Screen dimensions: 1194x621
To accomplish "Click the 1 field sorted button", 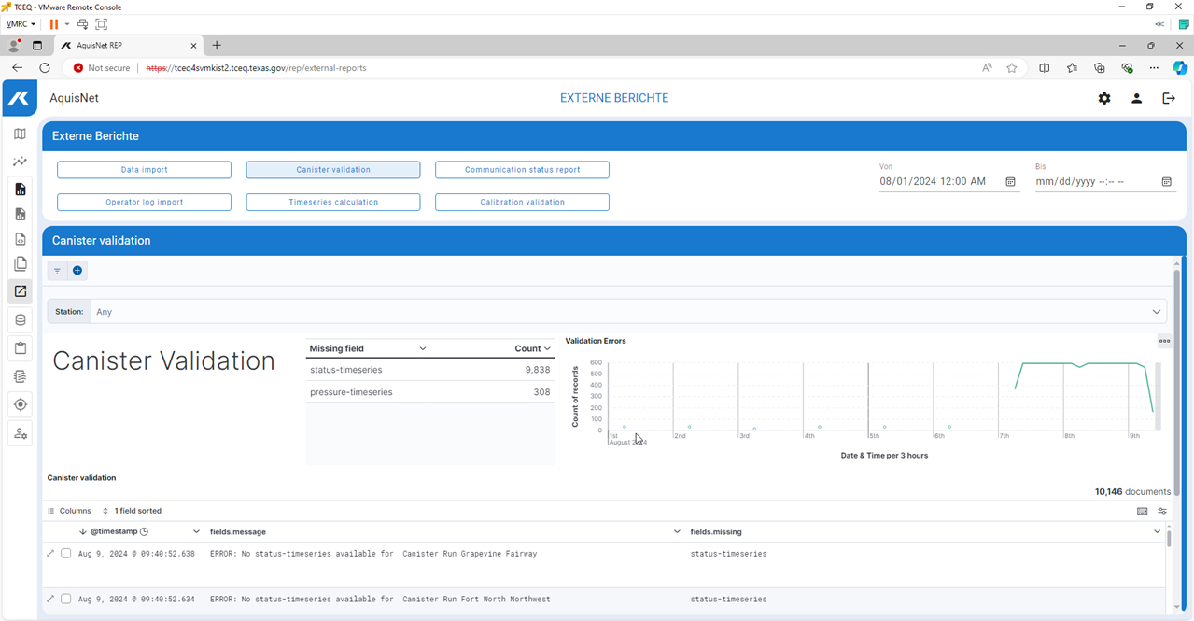I will click(x=132, y=511).
